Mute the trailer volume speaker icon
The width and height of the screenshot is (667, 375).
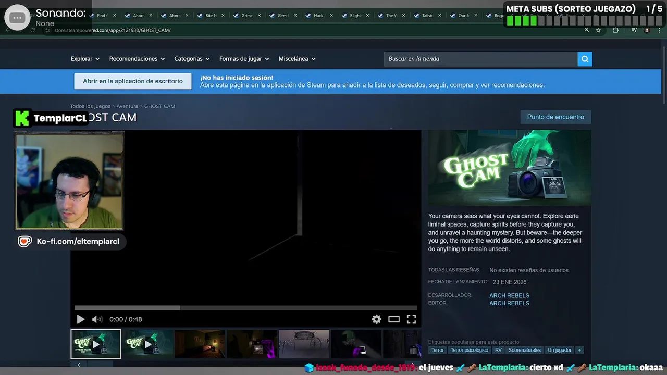[97, 319]
